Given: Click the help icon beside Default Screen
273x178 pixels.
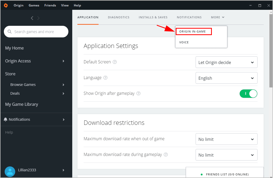Looking at the screenshot, I should (x=115, y=62).
